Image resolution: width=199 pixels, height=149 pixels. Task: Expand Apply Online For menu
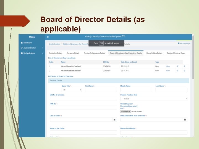pyautogui.click(x=32, y=48)
